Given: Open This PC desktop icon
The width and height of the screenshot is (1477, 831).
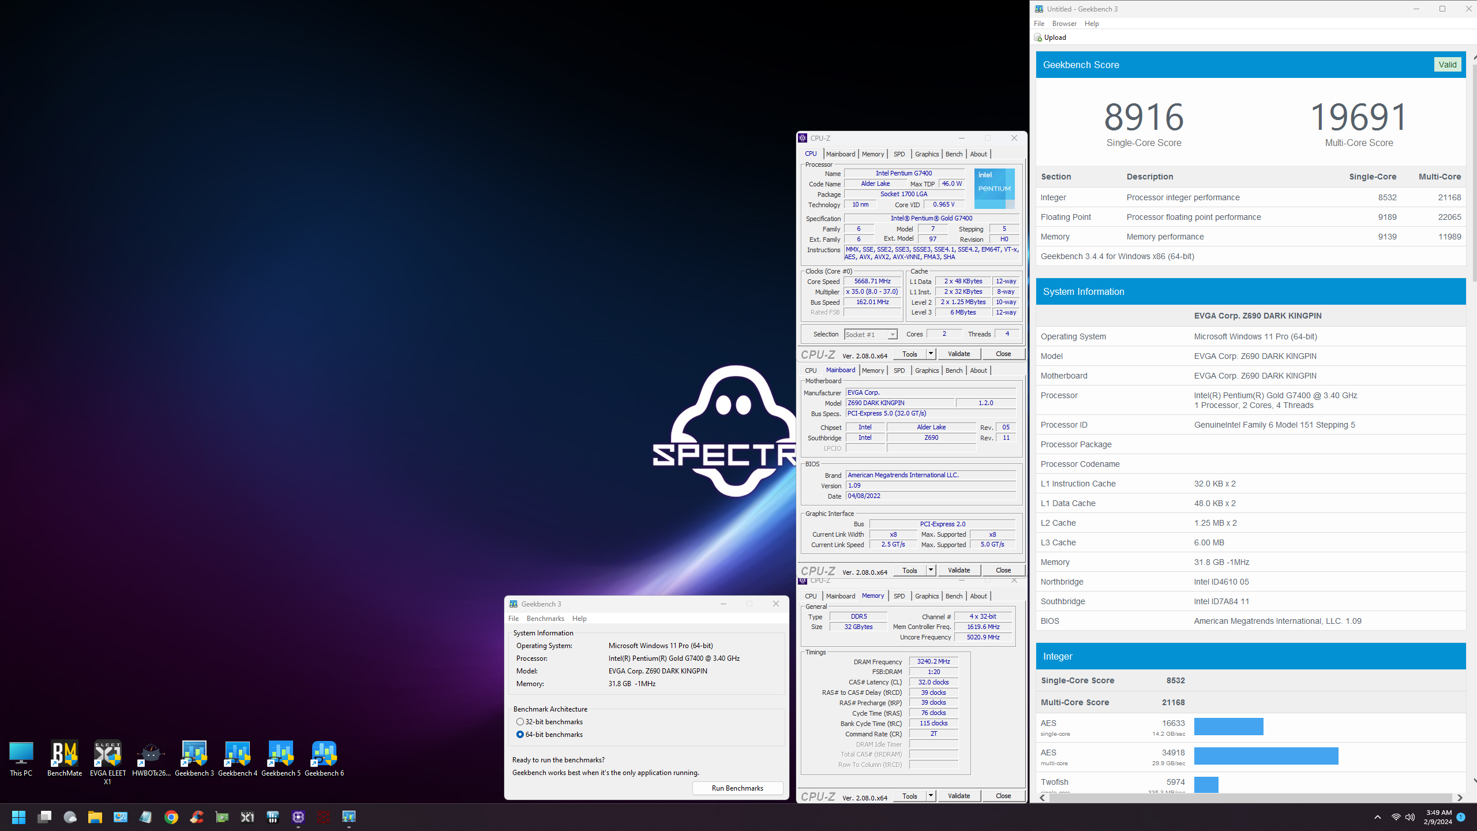Looking at the screenshot, I should 21,759.
